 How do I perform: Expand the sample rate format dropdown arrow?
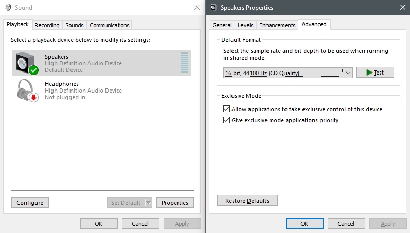pos(348,73)
